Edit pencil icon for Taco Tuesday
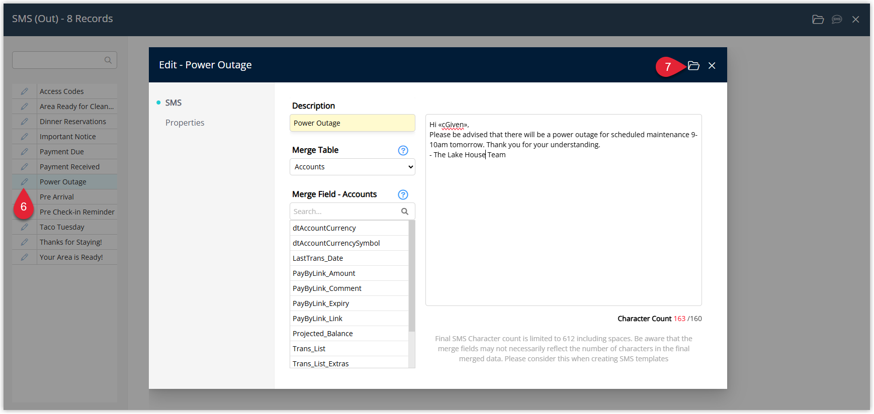The height and width of the screenshot is (414, 874). pos(24,227)
